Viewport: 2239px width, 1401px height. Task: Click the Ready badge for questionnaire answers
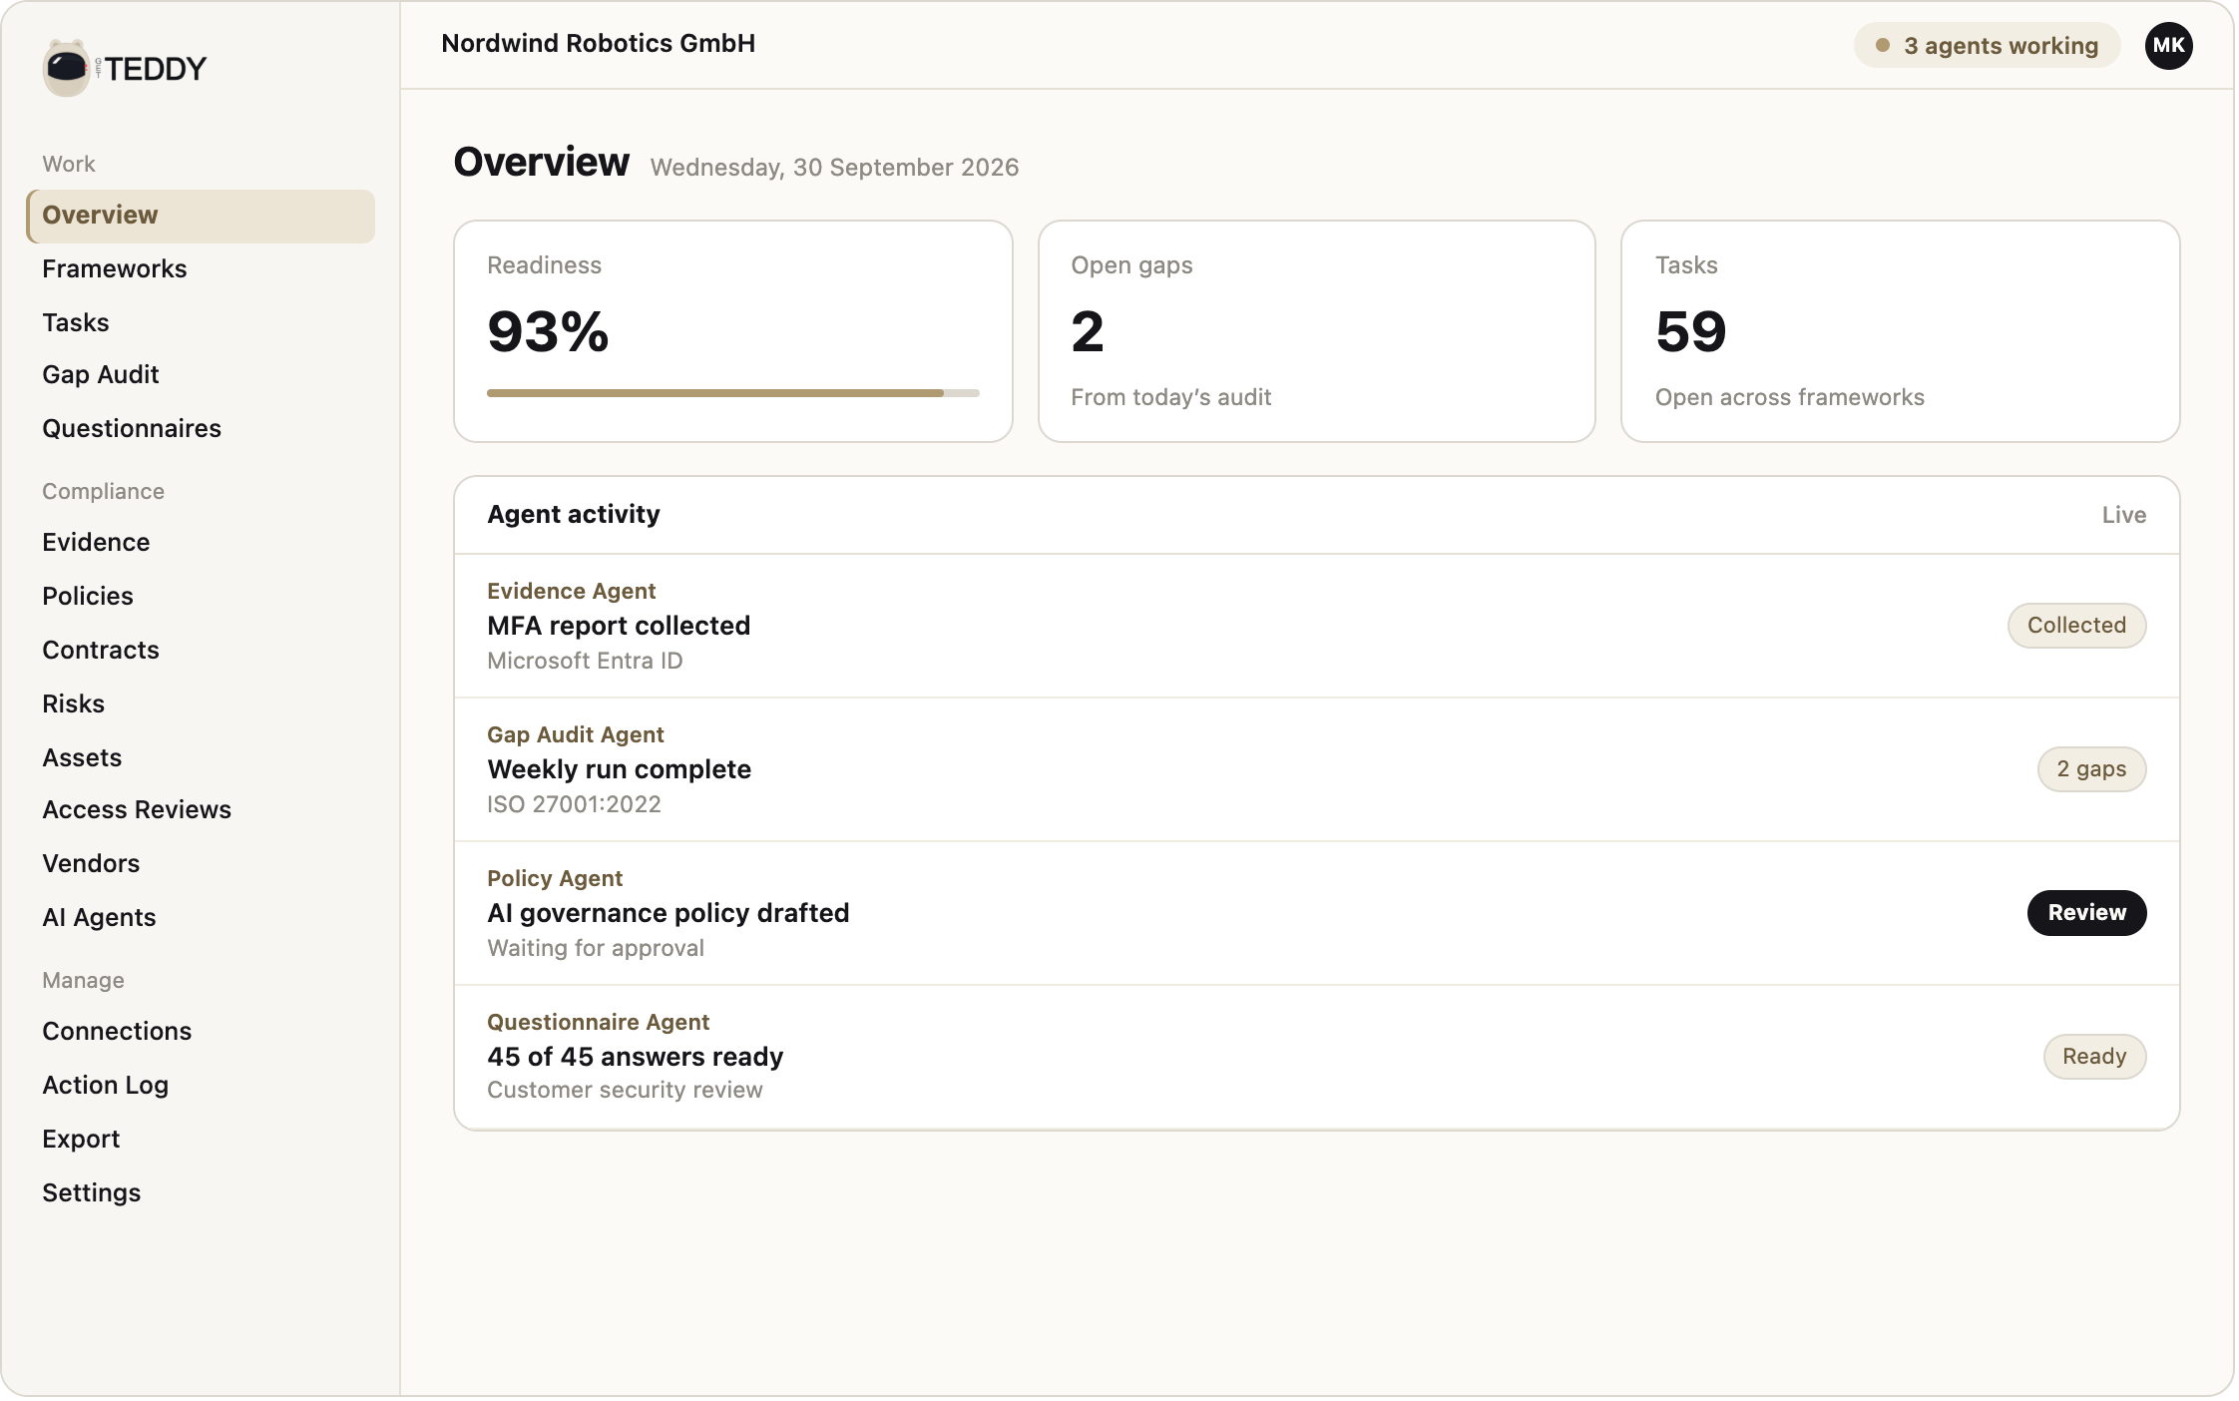click(2094, 1056)
